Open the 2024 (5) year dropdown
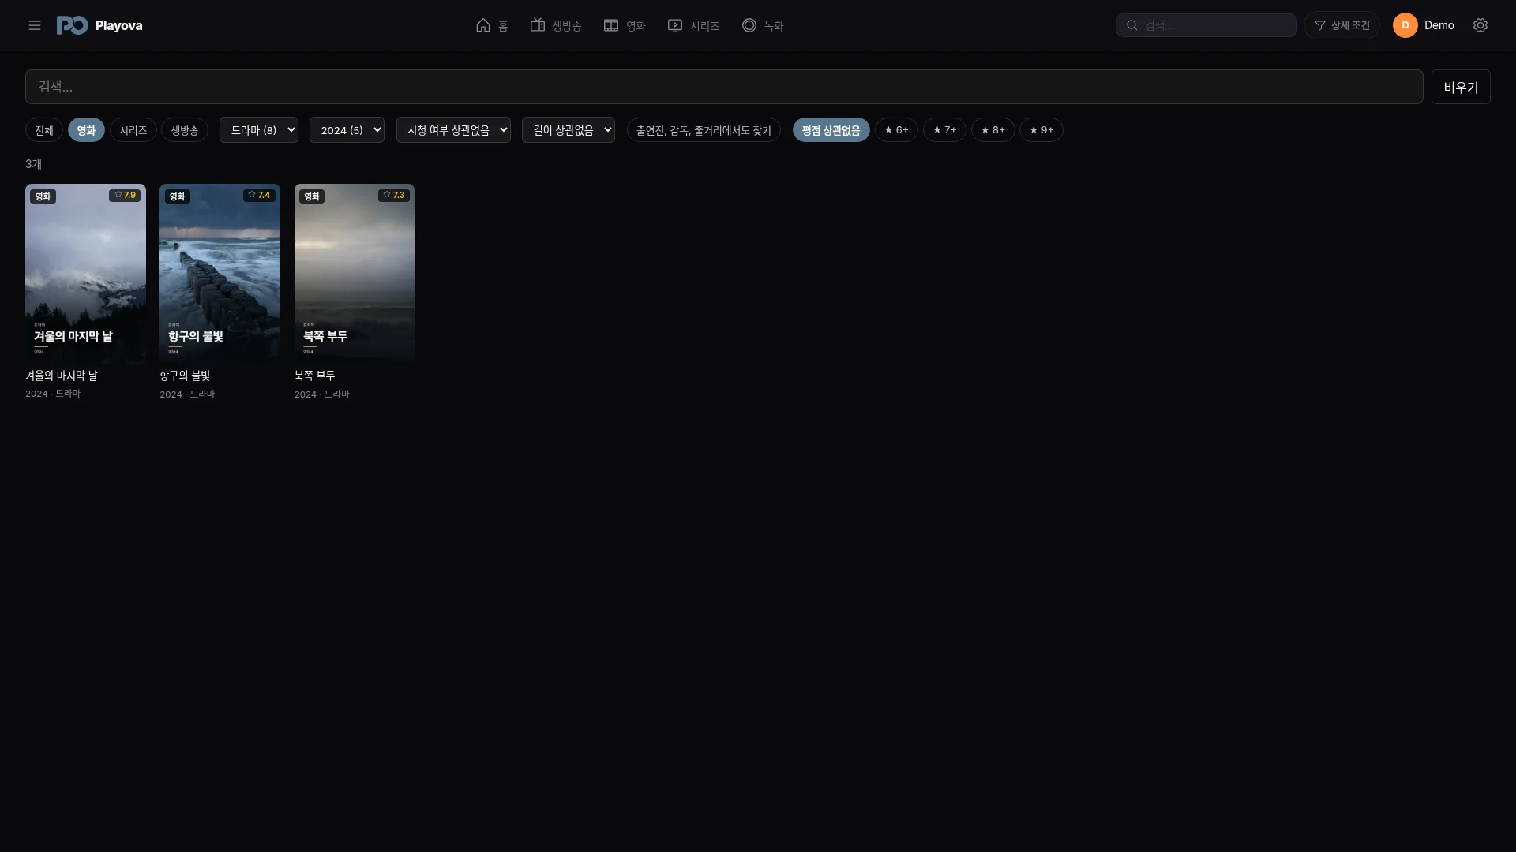Image resolution: width=1516 pixels, height=852 pixels. click(x=347, y=130)
